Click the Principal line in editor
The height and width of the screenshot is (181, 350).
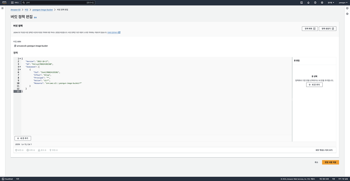click(42, 78)
